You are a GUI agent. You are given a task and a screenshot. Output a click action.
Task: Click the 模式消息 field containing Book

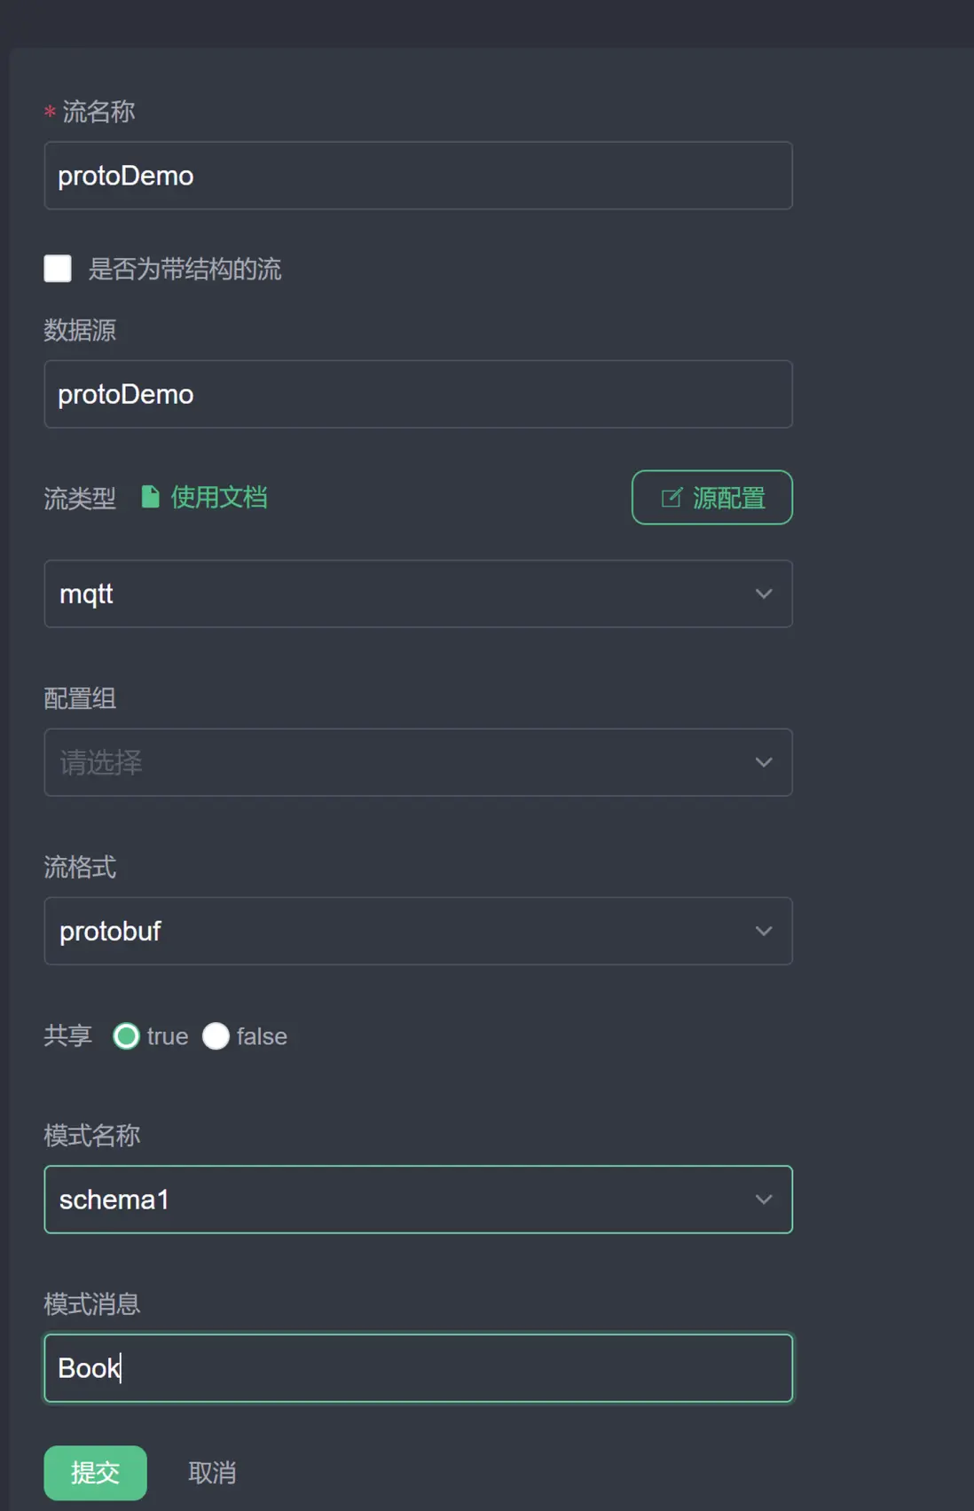[418, 1368]
